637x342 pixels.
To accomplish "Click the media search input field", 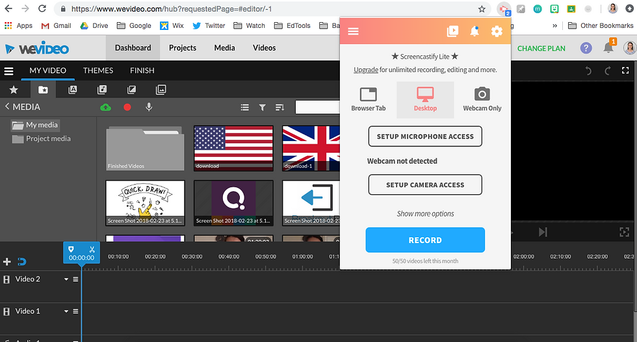I will (317, 107).
